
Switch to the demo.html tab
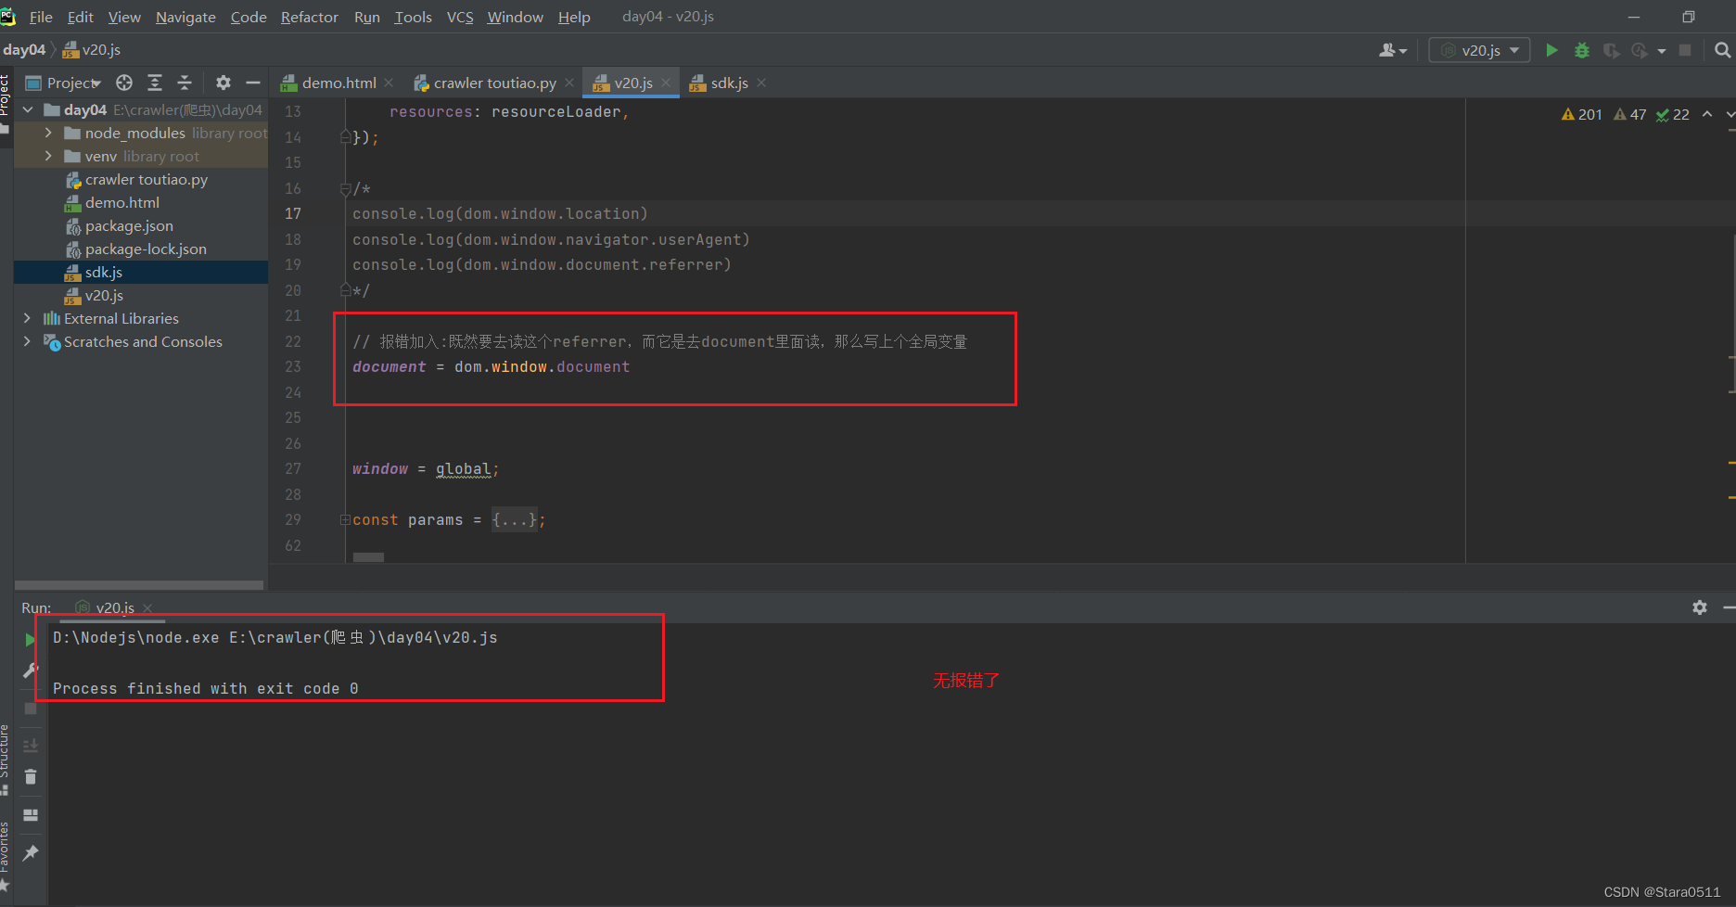tap(339, 83)
